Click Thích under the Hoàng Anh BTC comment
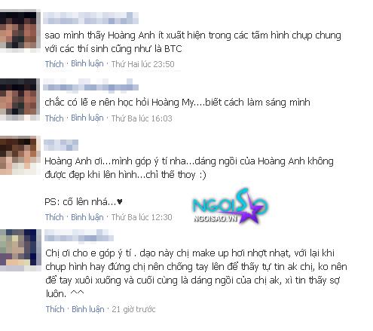The image size is (373, 331). pyautogui.click(x=54, y=64)
